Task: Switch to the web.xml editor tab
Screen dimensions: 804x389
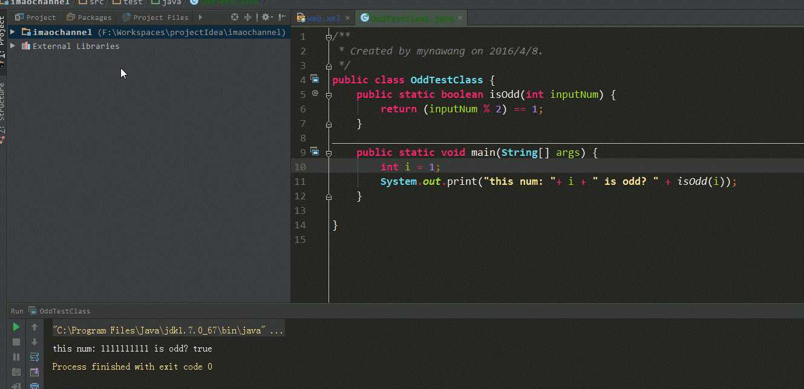Action: point(321,18)
